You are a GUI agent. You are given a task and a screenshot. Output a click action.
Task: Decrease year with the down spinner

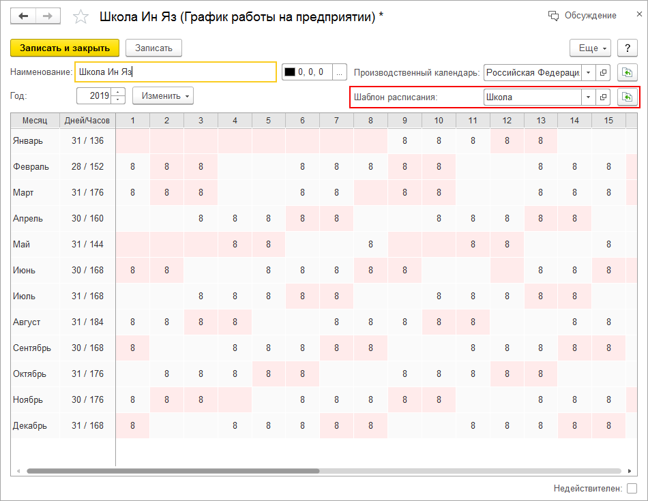[118, 100]
